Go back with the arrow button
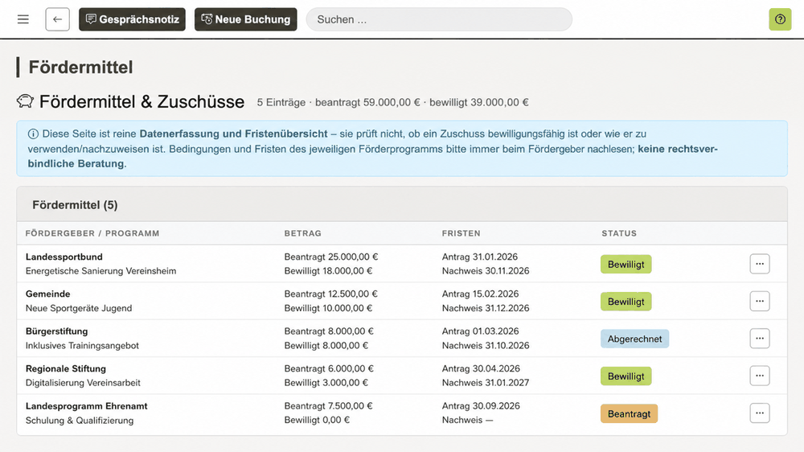 click(57, 19)
